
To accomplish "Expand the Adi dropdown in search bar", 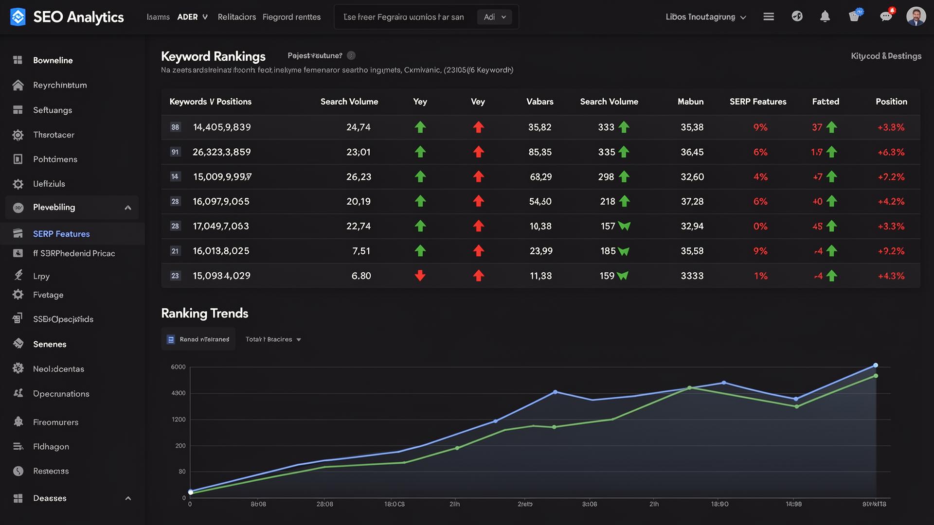I will coord(494,17).
